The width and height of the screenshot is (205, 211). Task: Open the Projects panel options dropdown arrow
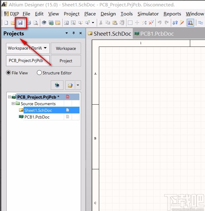(x=67, y=33)
